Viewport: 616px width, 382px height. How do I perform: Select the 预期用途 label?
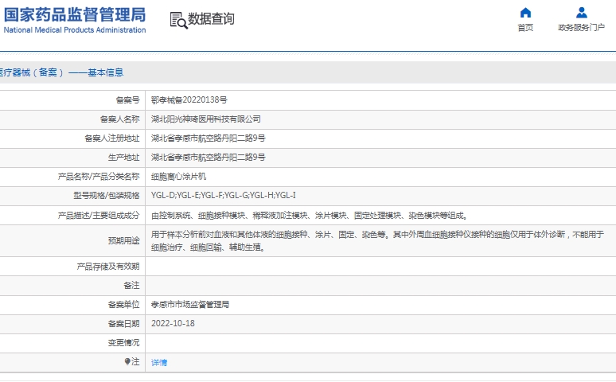click(x=123, y=240)
